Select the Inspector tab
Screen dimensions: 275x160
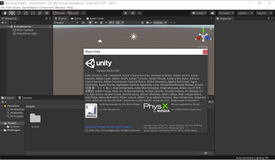click(224, 19)
